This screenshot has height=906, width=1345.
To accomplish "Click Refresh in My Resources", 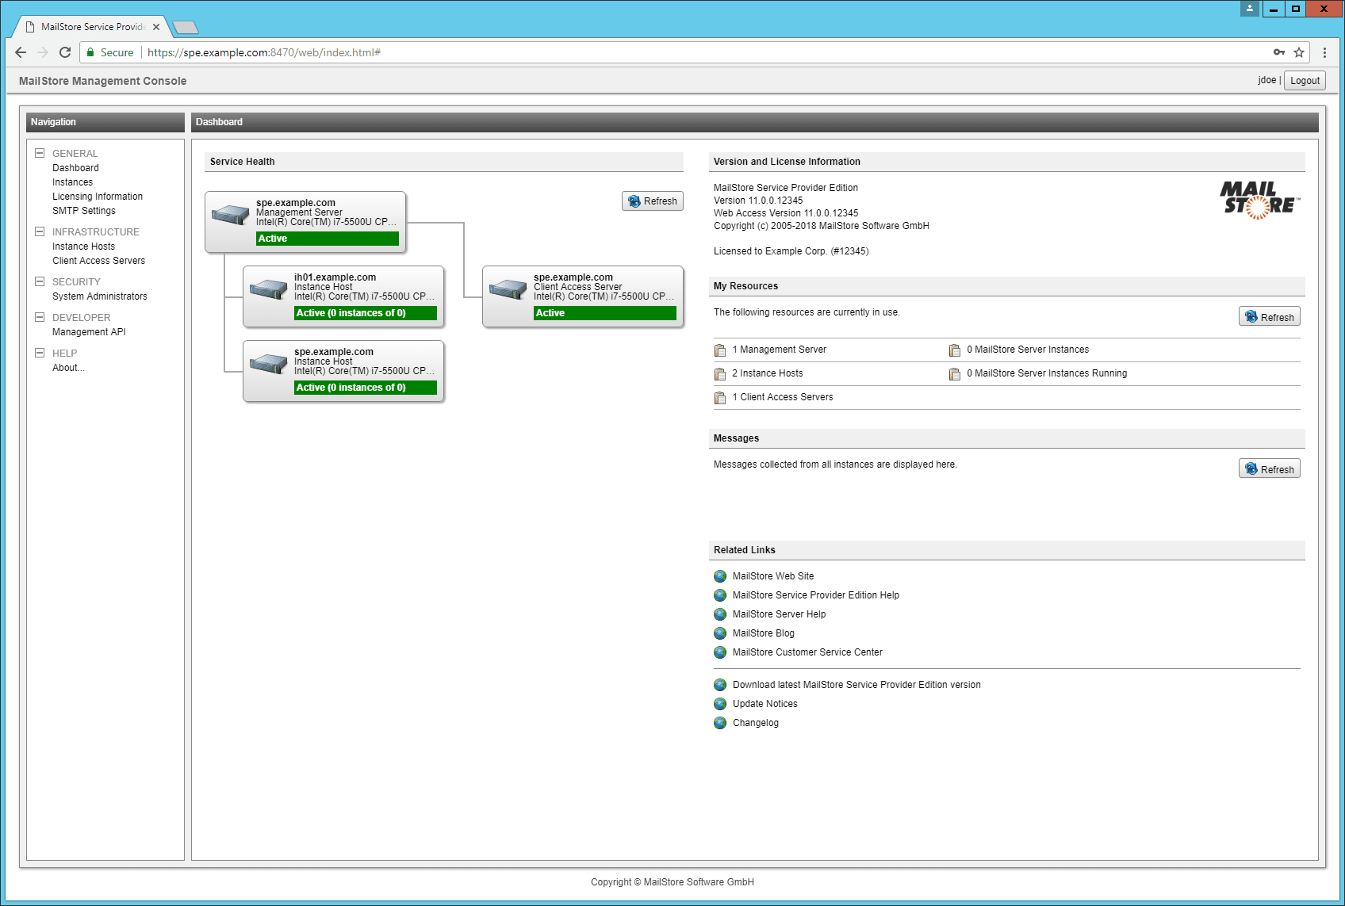I will [1270, 317].
